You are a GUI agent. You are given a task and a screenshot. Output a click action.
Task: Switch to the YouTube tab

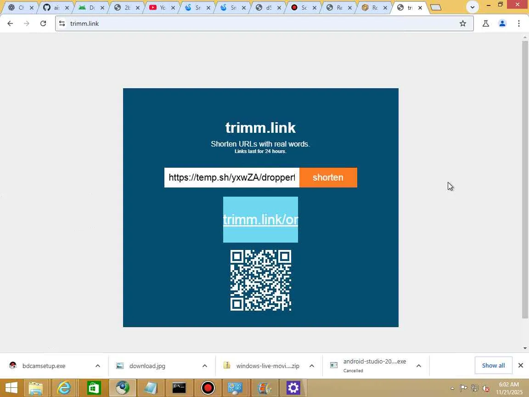click(x=158, y=7)
